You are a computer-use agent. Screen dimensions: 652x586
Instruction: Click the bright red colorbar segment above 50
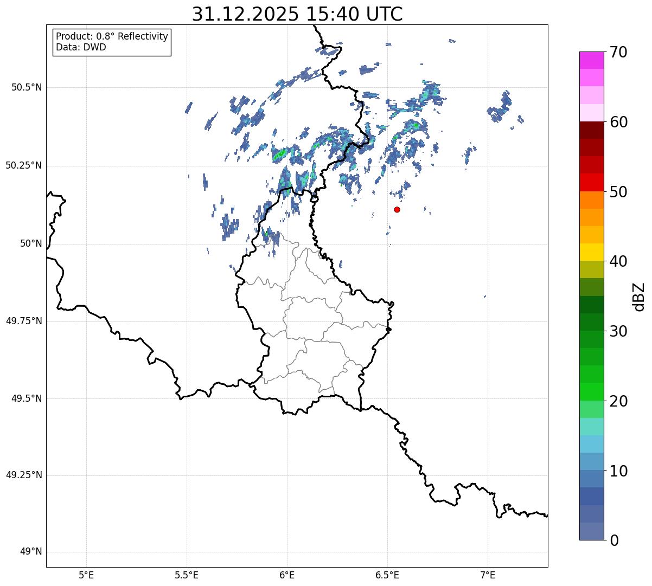[592, 182]
